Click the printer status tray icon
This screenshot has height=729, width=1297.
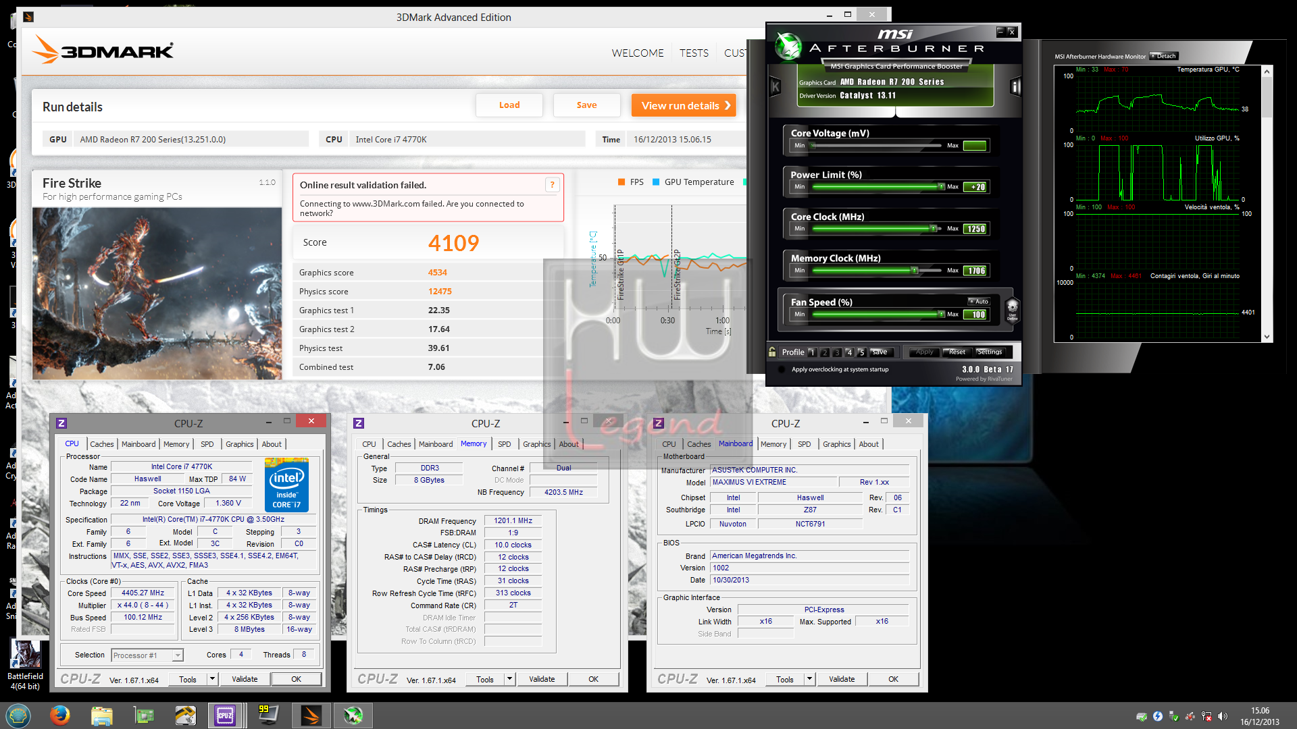(x=1142, y=716)
